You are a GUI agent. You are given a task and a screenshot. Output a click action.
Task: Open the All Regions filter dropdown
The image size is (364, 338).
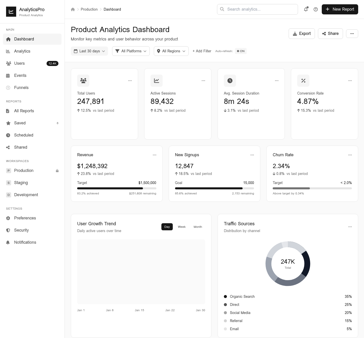tap(171, 51)
